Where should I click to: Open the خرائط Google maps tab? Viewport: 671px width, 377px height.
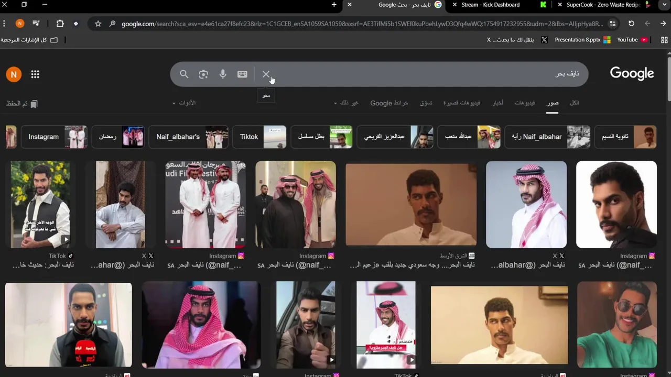pyautogui.click(x=389, y=103)
